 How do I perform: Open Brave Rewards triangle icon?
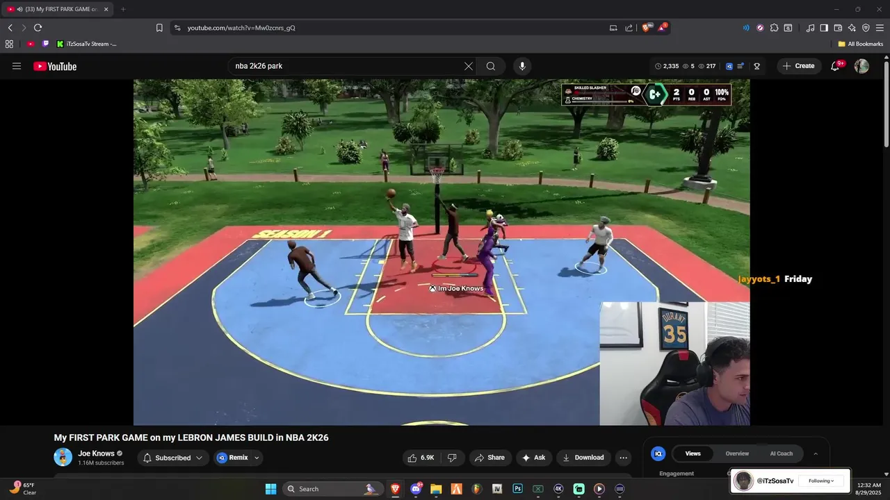point(662,28)
